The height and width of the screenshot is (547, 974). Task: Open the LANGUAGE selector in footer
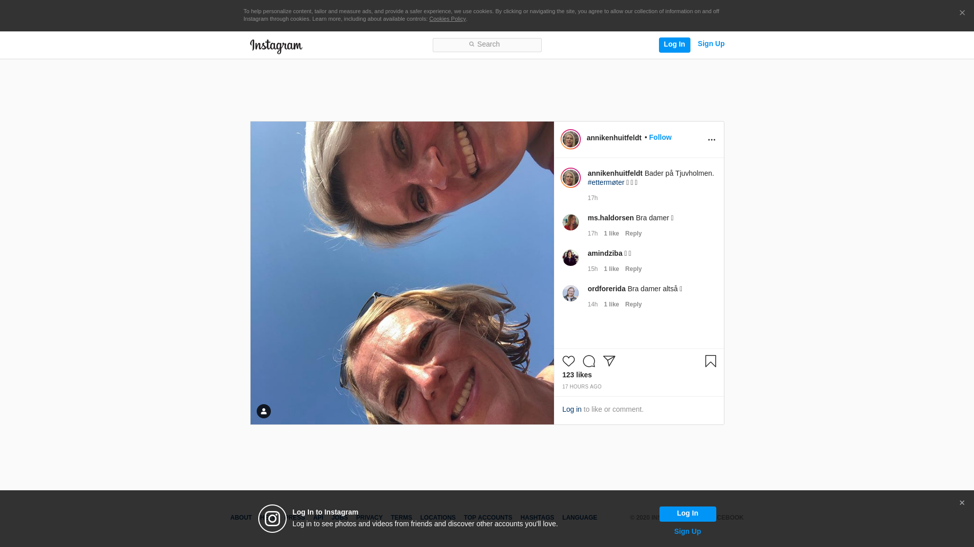[579, 518]
